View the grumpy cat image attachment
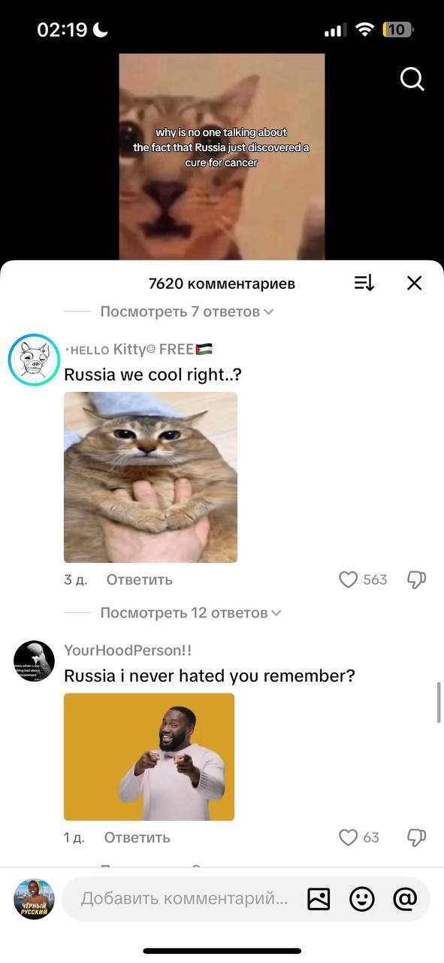The image size is (444, 963). pos(150,477)
